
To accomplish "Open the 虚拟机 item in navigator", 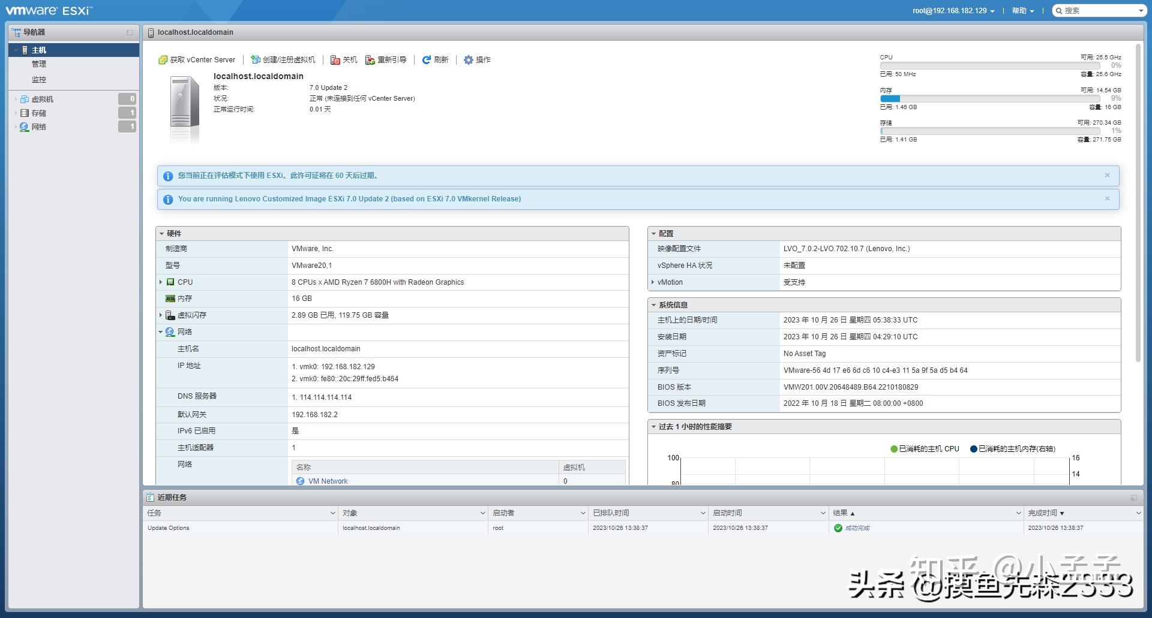I will coord(42,98).
